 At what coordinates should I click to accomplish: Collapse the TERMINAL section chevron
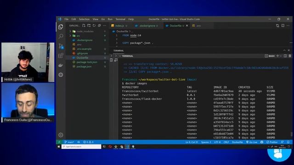tap(120, 56)
